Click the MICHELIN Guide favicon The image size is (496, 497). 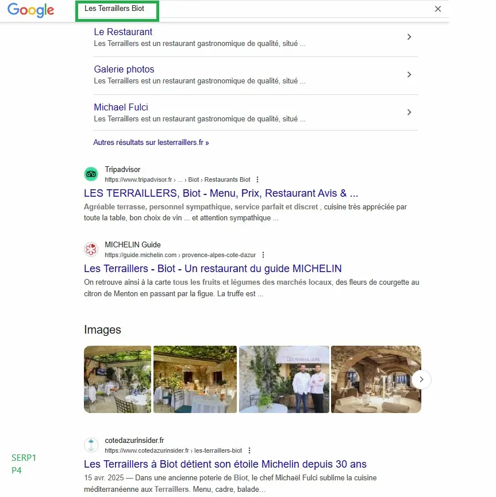pos(91,250)
